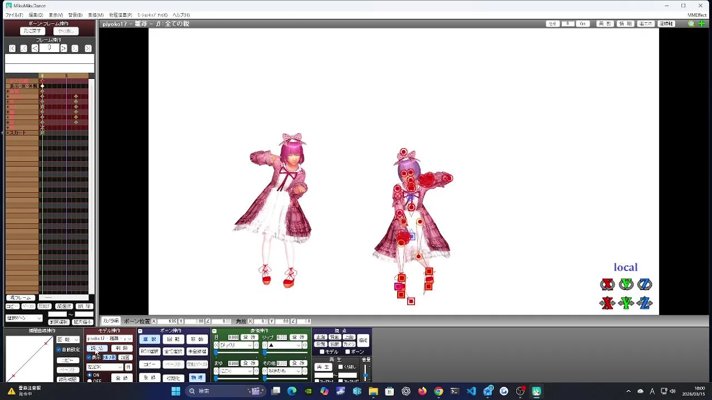Toggle the モデル view-follow checkbox
This screenshot has height=400, width=712.
(x=322, y=352)
